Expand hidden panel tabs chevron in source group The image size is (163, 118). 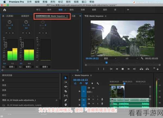pos(80,16)
